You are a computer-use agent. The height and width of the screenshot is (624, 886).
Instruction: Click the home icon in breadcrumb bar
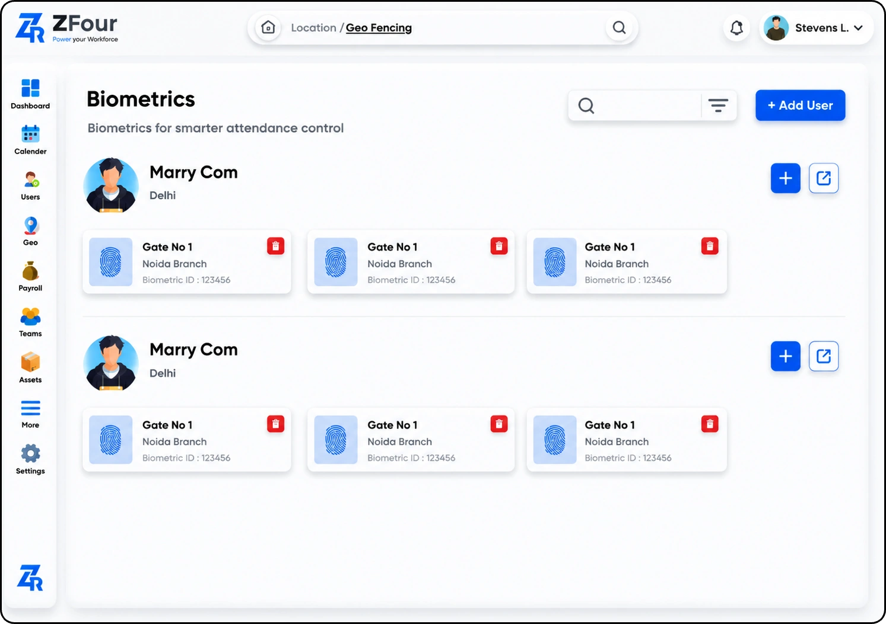coord(268,27)
